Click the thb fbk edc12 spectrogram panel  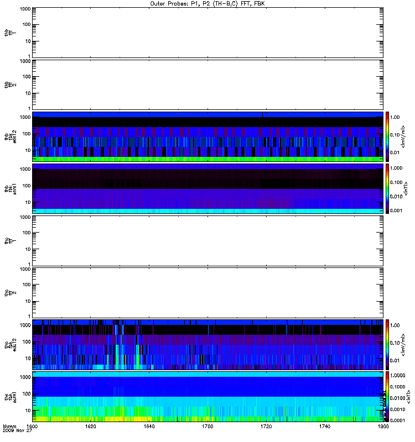pos(208,136)
